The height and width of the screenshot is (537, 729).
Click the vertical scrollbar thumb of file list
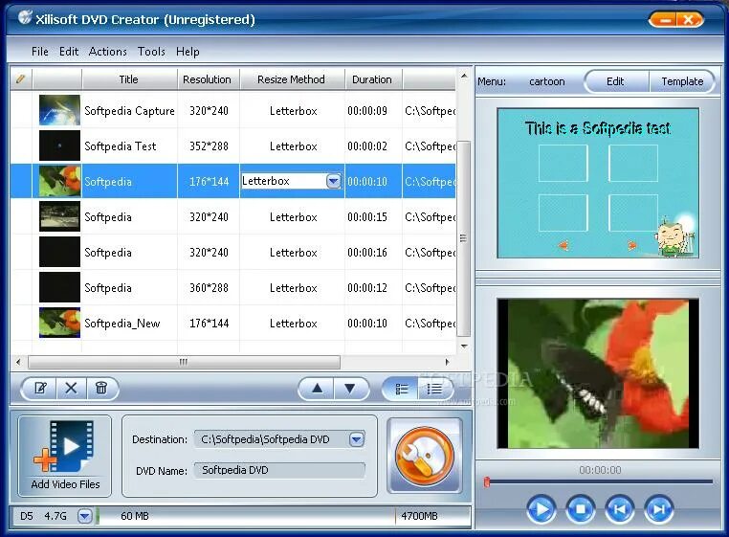coord(464,237)
